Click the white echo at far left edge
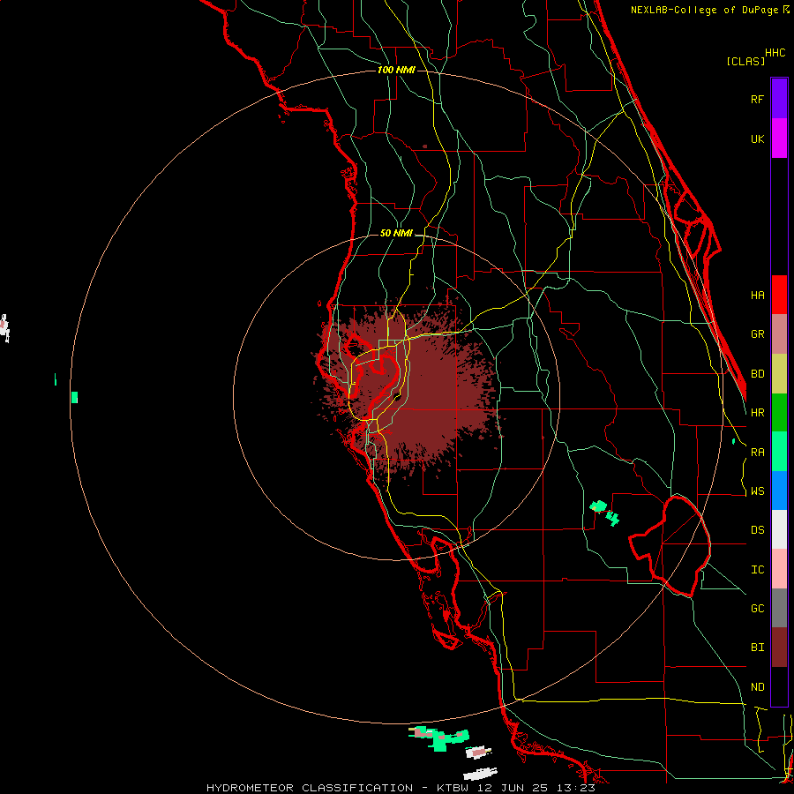Screen dimensions: 794x794 pyautogui.click(x=4, y=327)
